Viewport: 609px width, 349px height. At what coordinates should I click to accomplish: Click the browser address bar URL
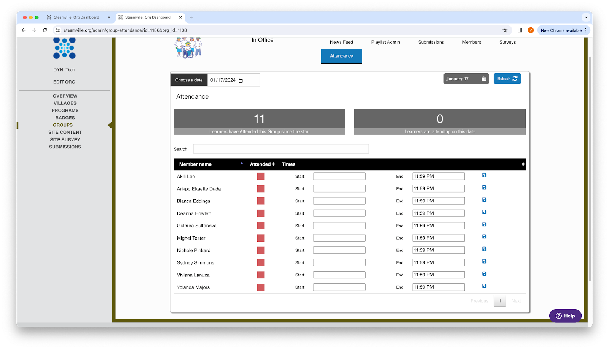(x=125, y=30)
